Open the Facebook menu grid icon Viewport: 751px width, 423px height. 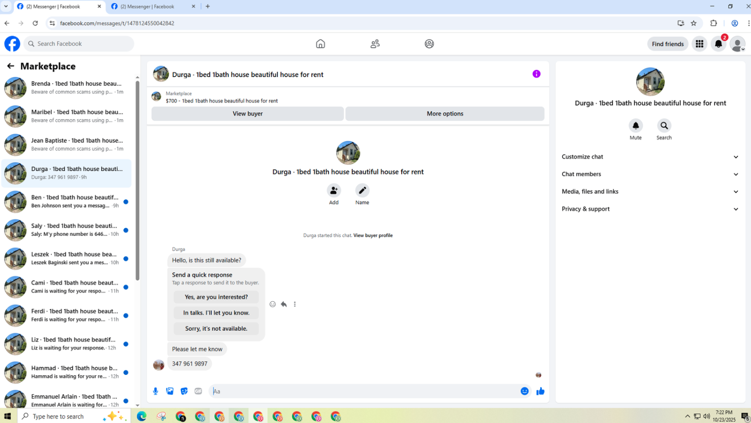[700, 44]
